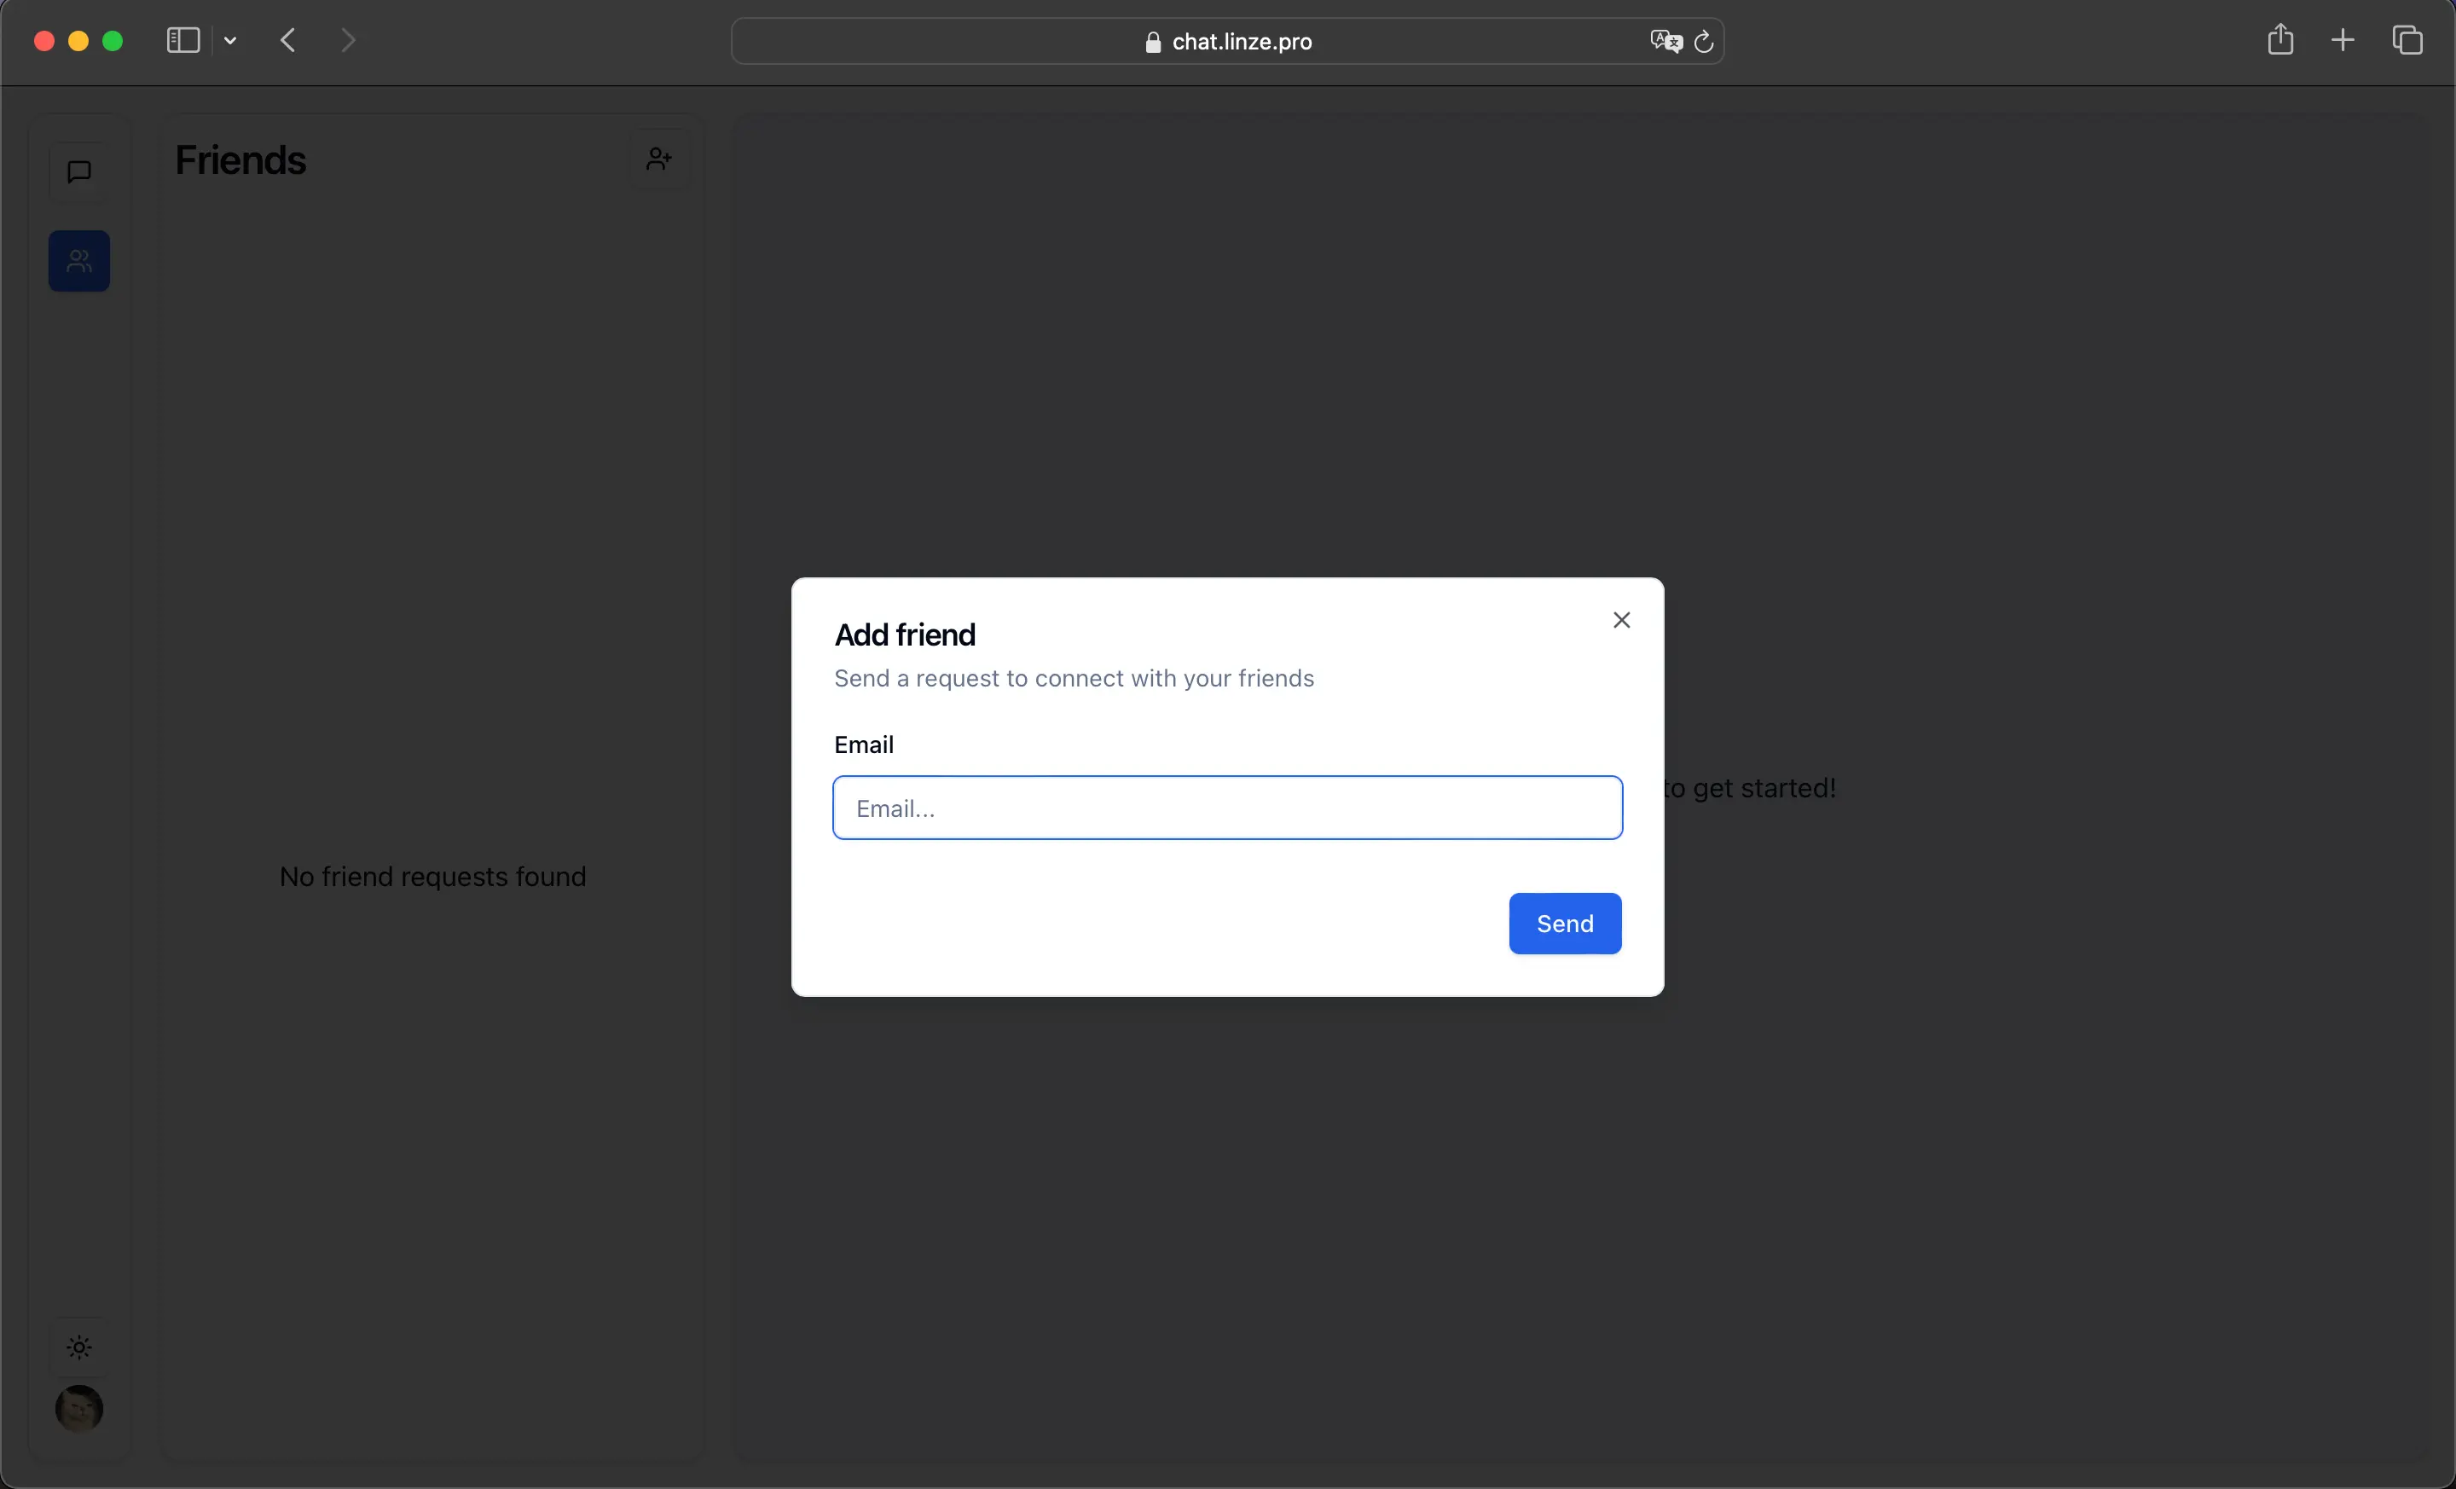Viewport: 2456px width, 1489px height.
Task: Open a new browser tab
Action: [x=2343, y=41]
